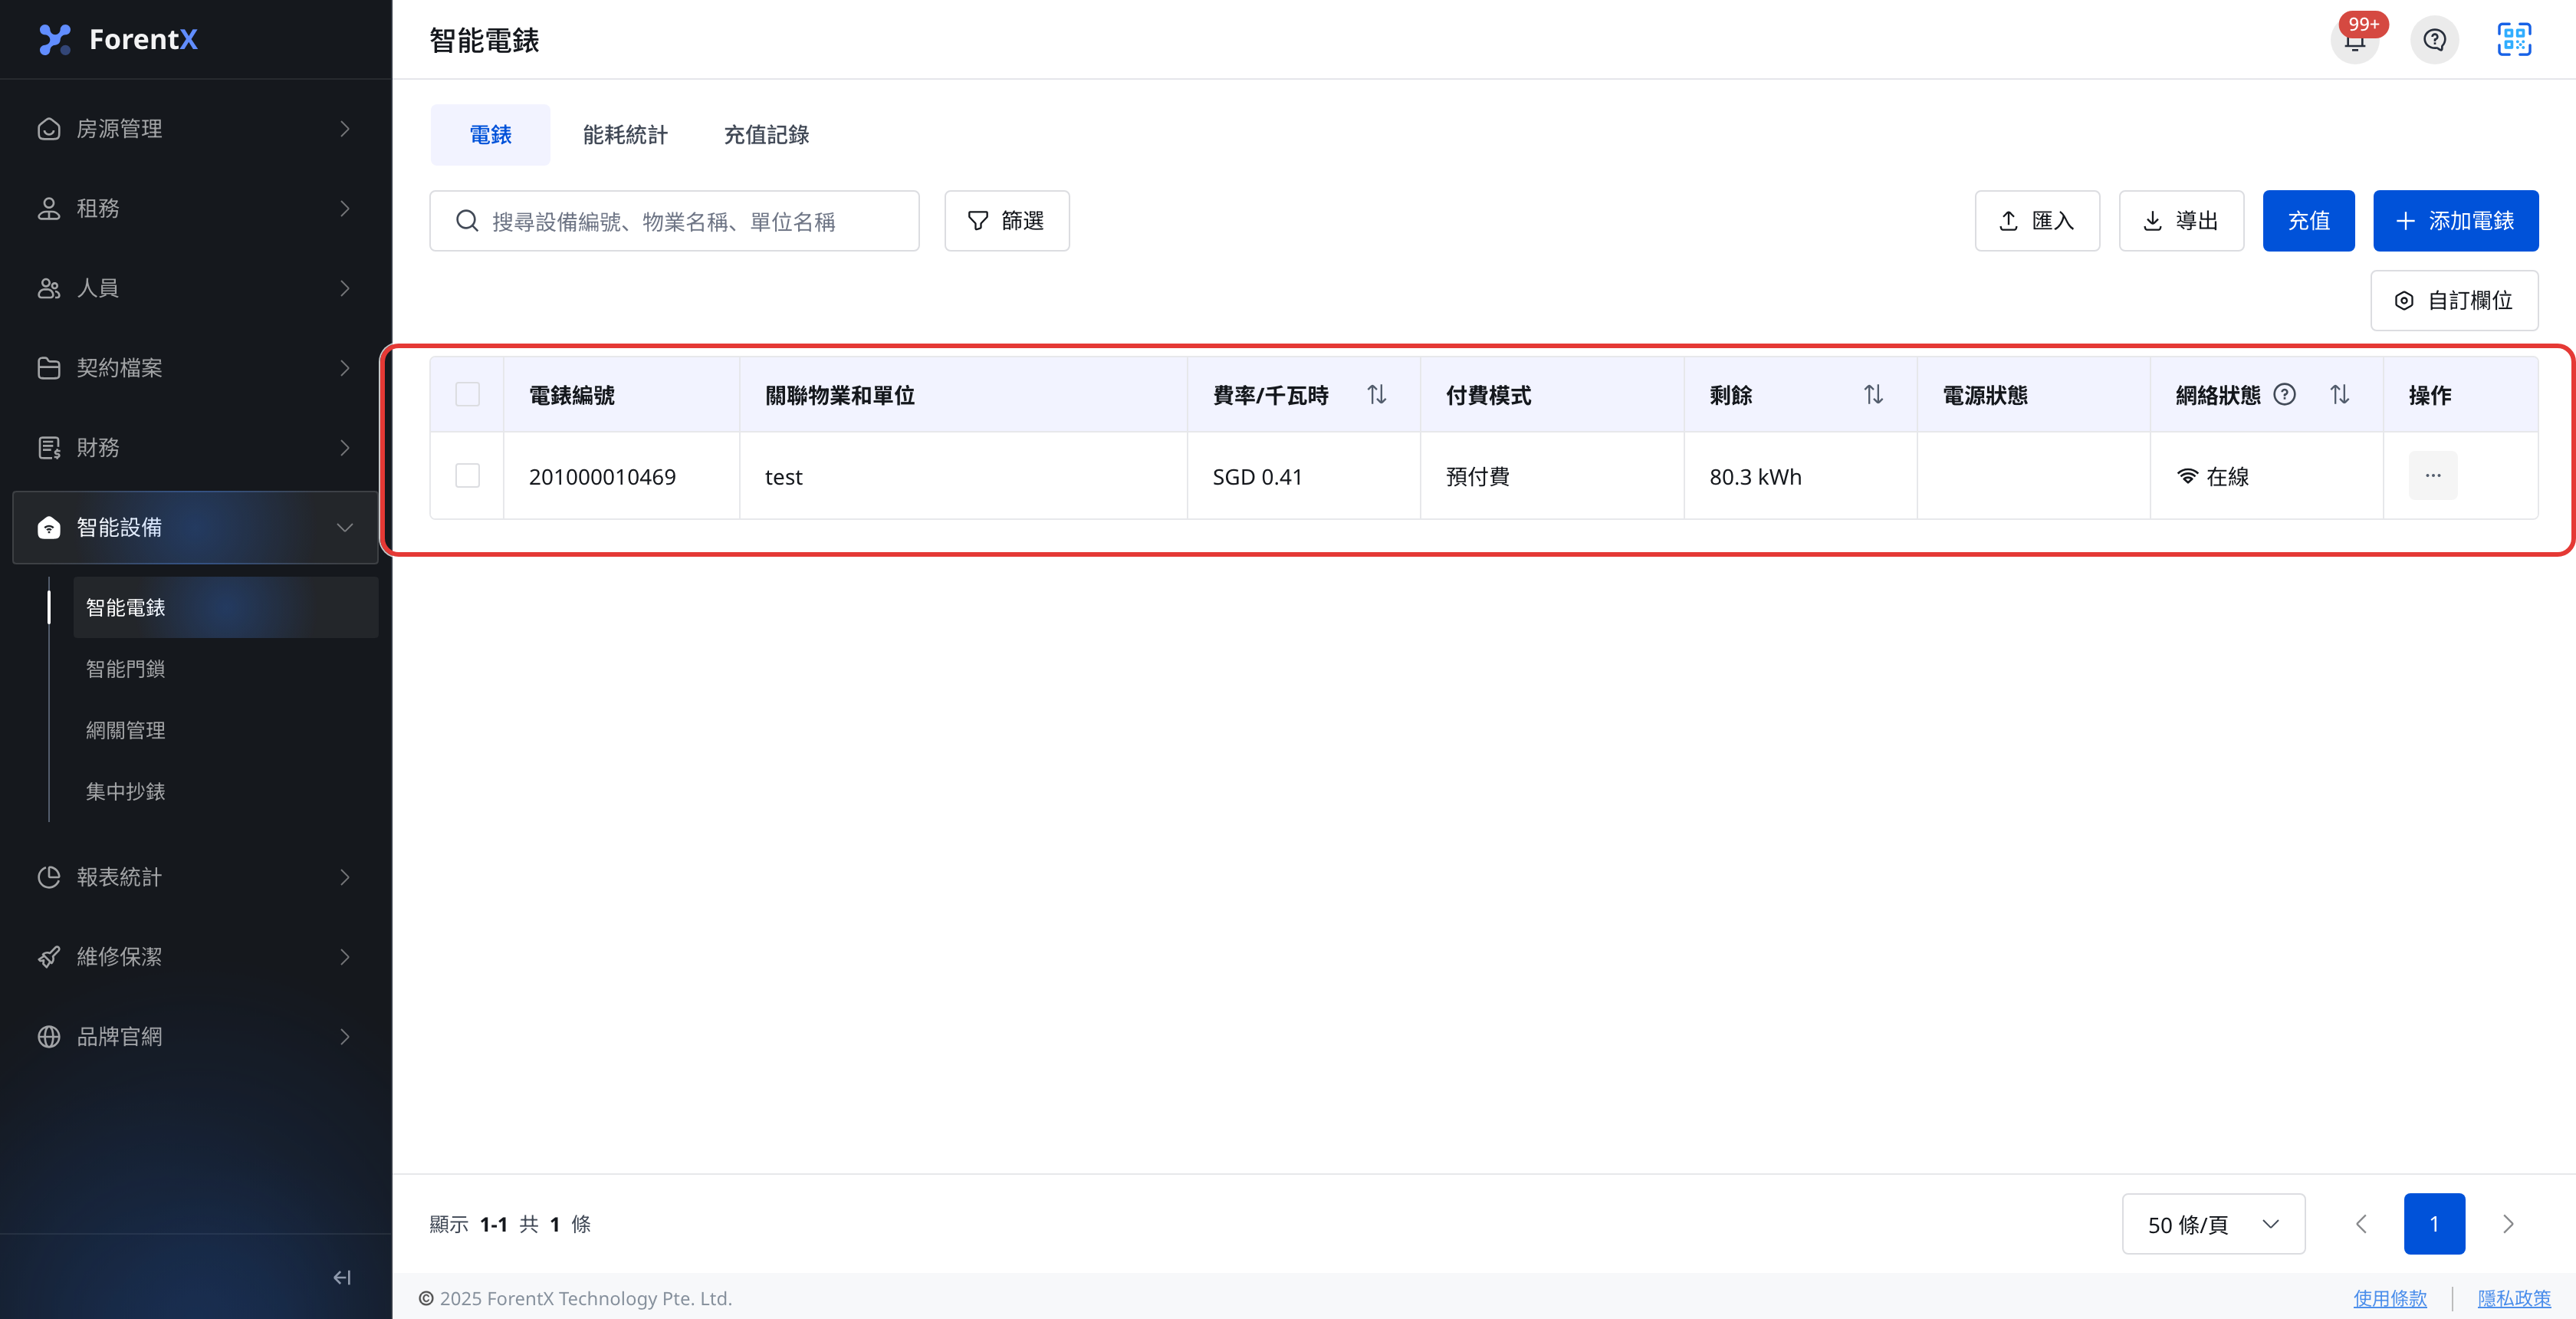
Task: Open 集中抄錶 in the sidebar
Action: [x=226, y=791]
